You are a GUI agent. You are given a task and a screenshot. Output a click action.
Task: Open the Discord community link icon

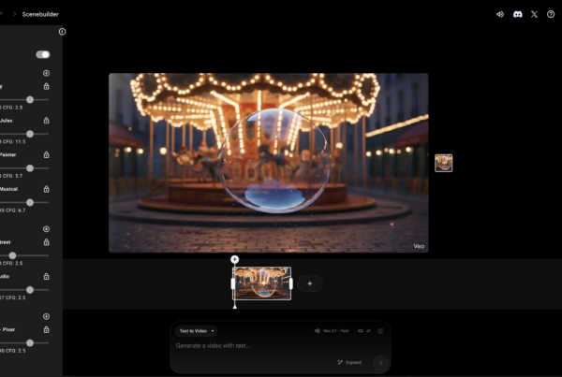[517, 14]
